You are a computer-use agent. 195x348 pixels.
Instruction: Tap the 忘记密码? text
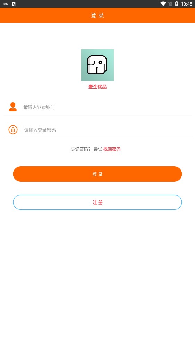[80, 149]
